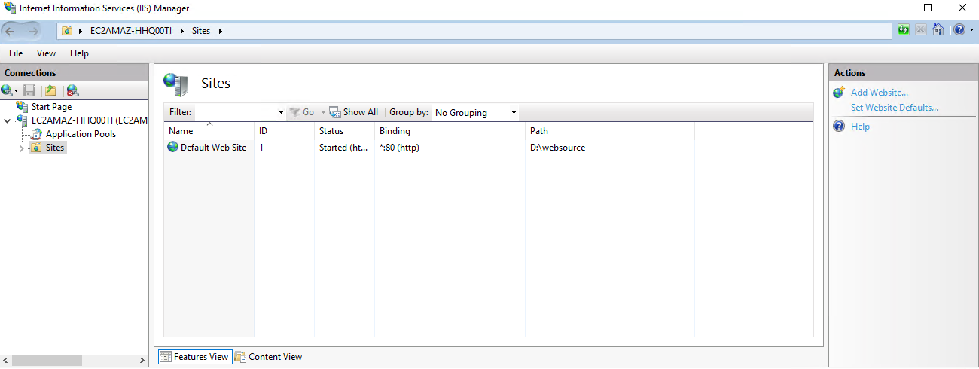Click the folder icon in the address bar
The height and width of the screenshot is (369, 979).
[68, 31]
